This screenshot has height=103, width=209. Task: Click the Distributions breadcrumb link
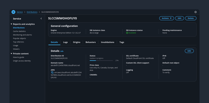point(32,12)
